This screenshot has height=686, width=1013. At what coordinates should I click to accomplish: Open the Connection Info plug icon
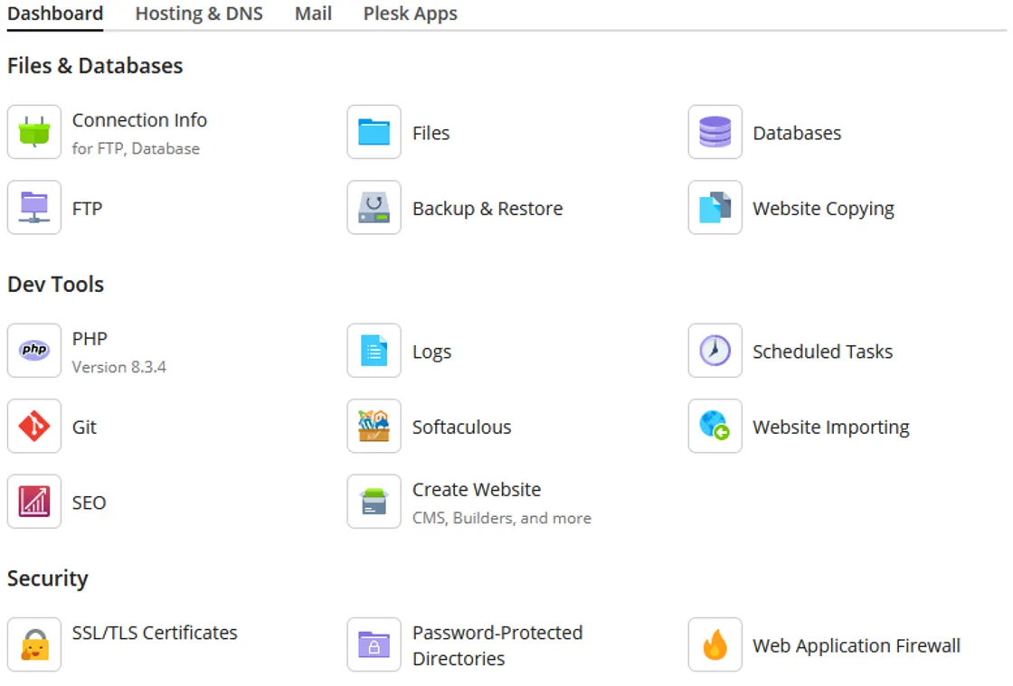[x=34, y=132]
